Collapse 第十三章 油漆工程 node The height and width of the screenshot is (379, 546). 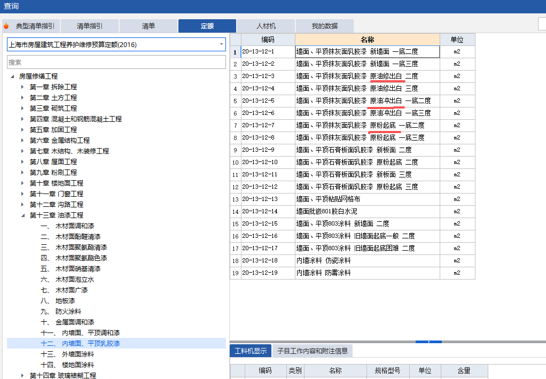pyautogui.click(x=23, y=215)
